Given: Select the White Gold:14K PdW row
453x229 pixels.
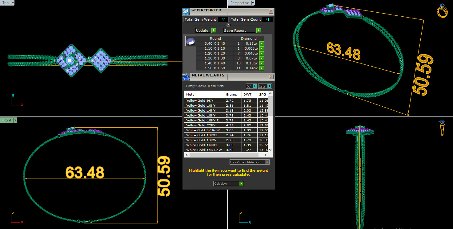Looking at the screenshot, I should pyautogui.click(x=226, y=150).
